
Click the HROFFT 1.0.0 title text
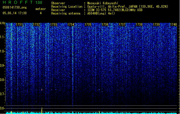tap(22, 2)
